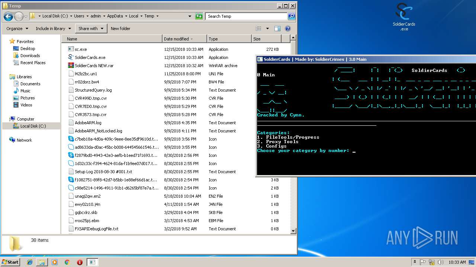Select sc.exe file icon in list

click(71, 49)
